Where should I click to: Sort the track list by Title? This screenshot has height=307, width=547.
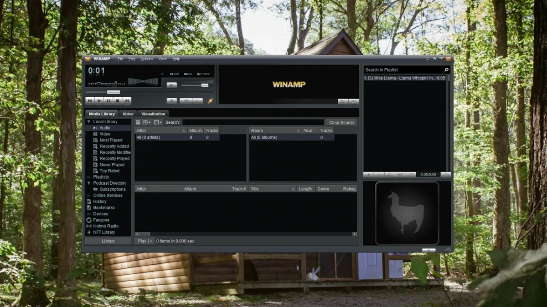273,189
